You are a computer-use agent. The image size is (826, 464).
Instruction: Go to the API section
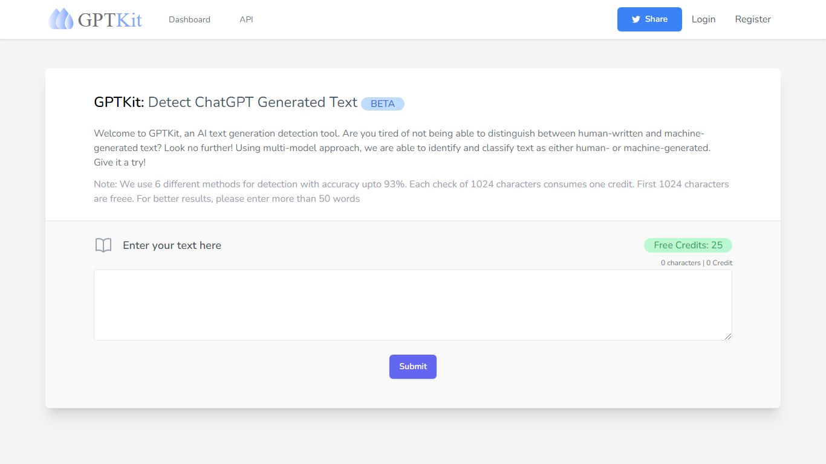(246, 19)
